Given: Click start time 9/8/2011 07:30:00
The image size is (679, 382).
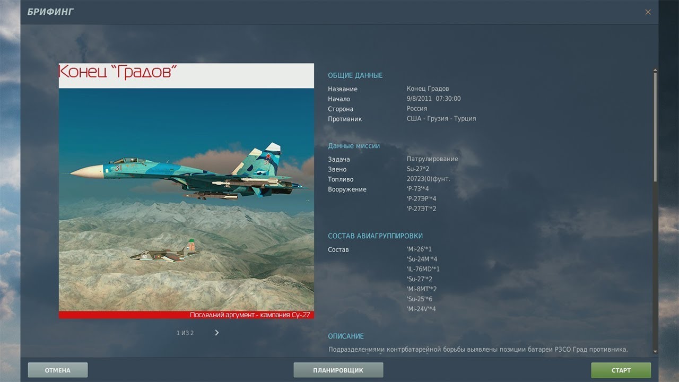Looking at the screenshot, I should click(433, 99).
